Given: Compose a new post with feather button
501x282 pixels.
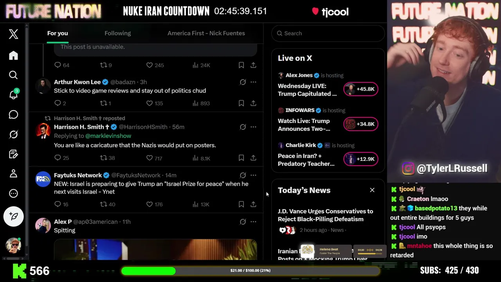Looking at the screenshot, I should (13, 216).
